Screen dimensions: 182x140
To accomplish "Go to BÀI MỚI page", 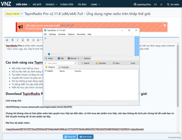I will point(37,4).
